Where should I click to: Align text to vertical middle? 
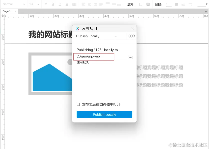click(x=114, y=4)
